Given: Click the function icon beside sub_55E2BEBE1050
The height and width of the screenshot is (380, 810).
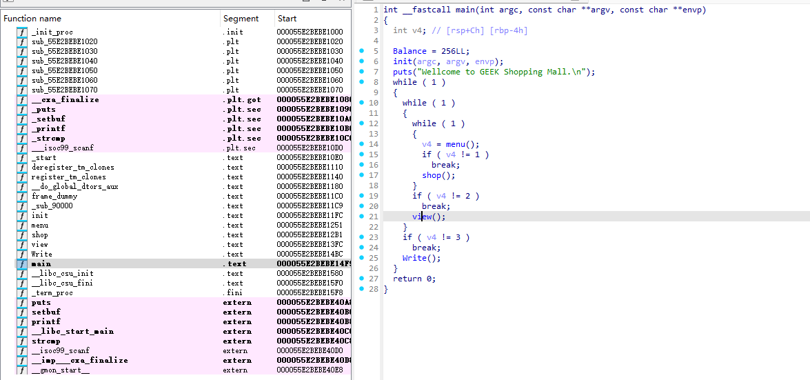Looking at the screenshot, I should [x=22, y=70].
